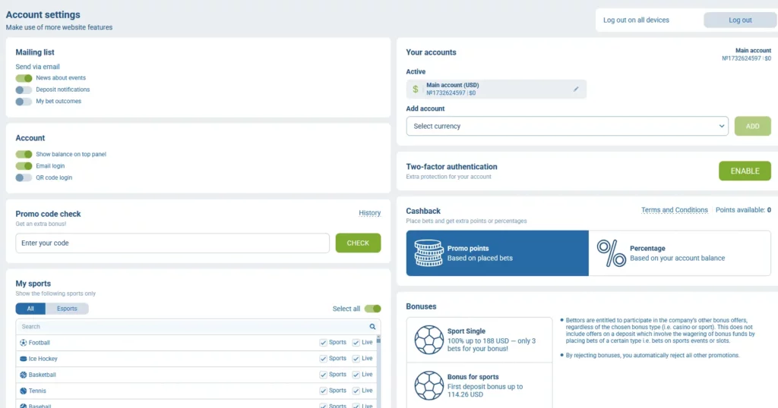Click the Promo points coin stack icon
Image resolution: width=778 pixels, height=408 pixels.
(x=429, y=253)
